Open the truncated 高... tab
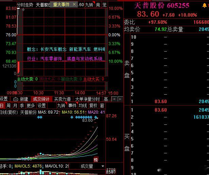This screenshot has width=209, height=175. 107,99
